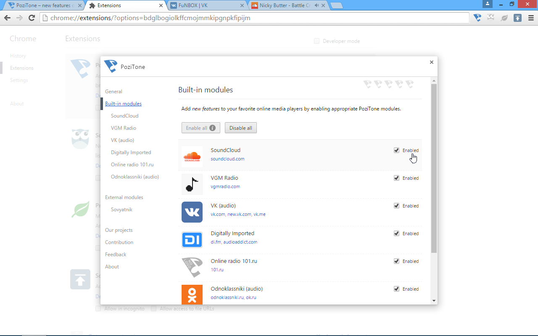Screen dimensions: 538x336
Task: Click the VGM Radio music note icon
Action: (192, 184)
